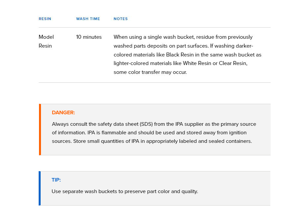Click the RESIN column header
This screenshot has width=308, height=221.
tap(45, 19)
